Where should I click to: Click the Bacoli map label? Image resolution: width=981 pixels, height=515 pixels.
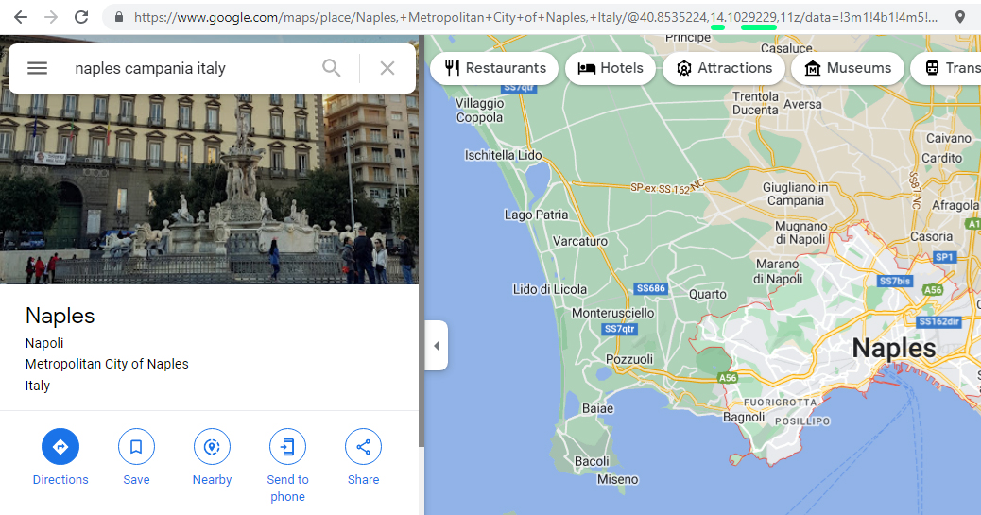592,461
